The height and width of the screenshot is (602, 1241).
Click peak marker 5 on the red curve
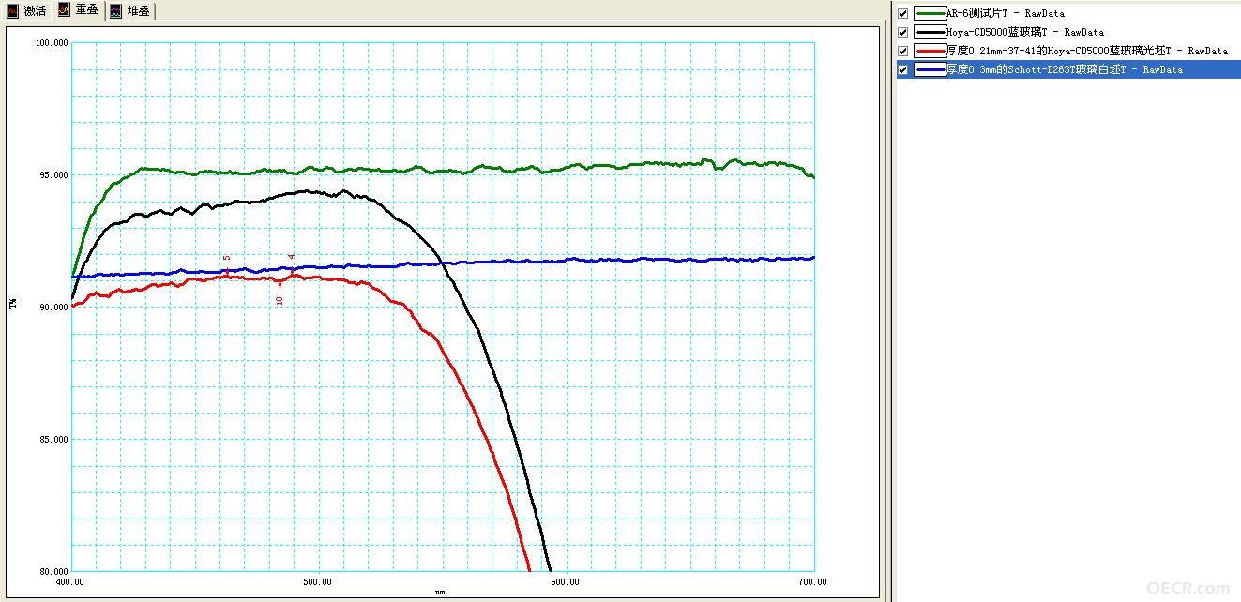coord(227,258)
